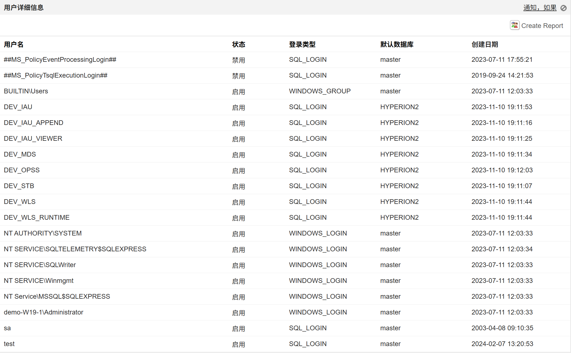The image size is (571, 353).
Task: Click NT AUTHORITY\SYSTEM username
Action: click(43, 233)
